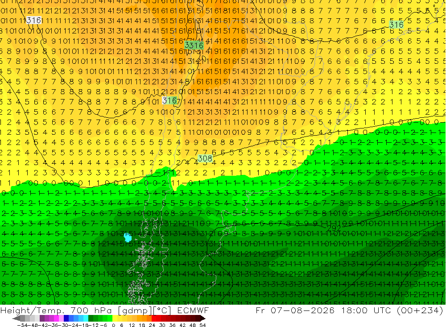
Task: Click the 'Fr 07-08-2026' date text
Action: 295,310
